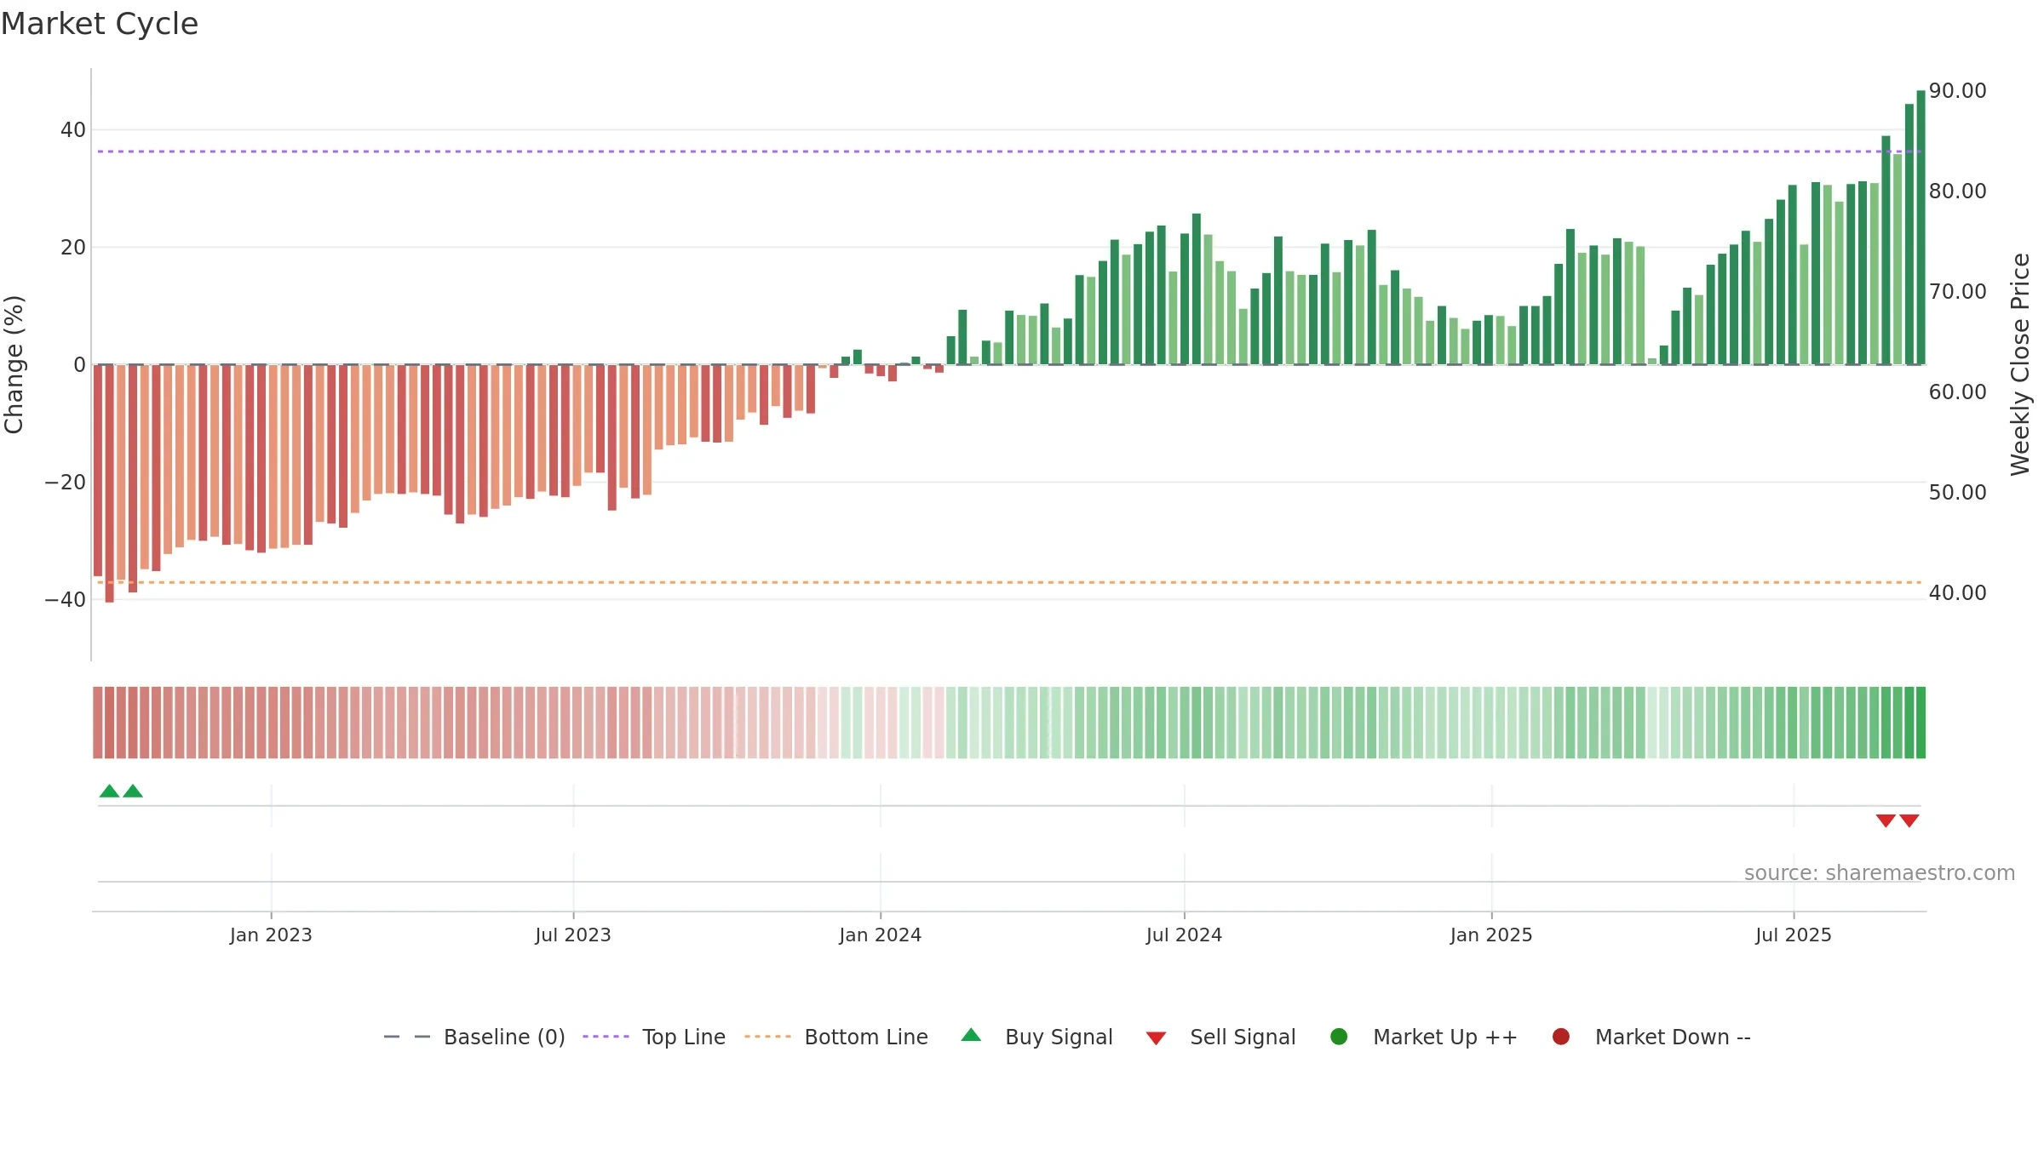This screenshot has height=1149, width=2044.
Task: Click the 80.00 price axis label
Action: pyautogui.click(x=1957, y=191)
